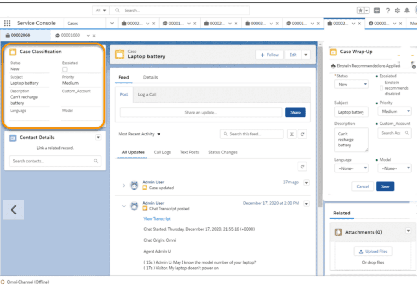Click the favorites star icon
This screenshot has height=286, width=417.
(361, 11)
